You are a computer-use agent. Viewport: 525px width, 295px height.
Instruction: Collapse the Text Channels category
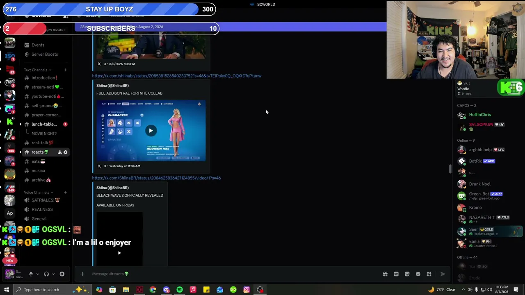38,70
